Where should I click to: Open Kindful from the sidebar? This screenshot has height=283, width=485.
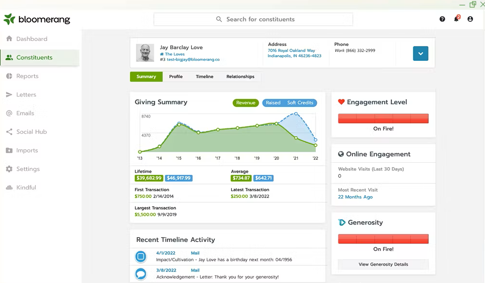click(26, 187)
